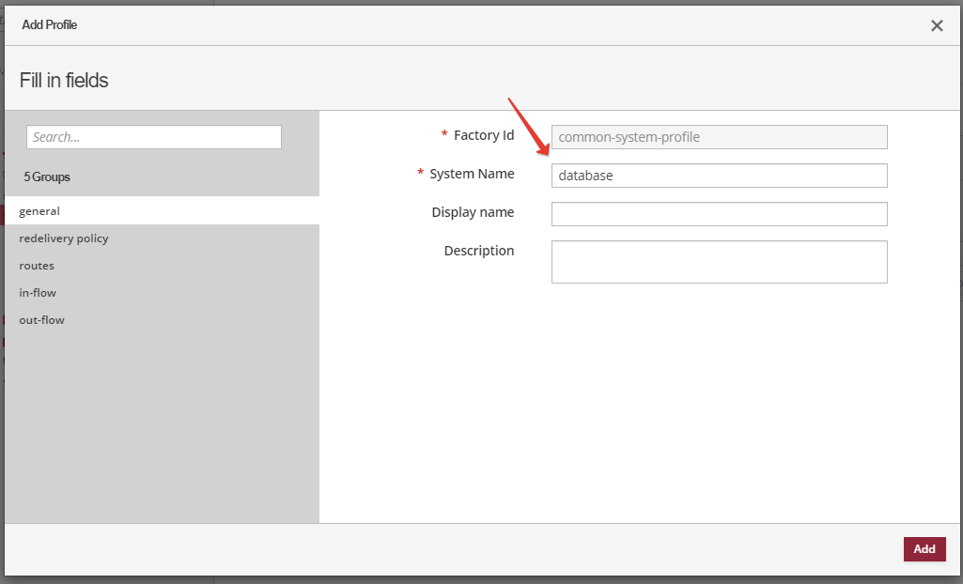Click the Add Profile title bar
963x584 pixels.
tap(49, 24)
